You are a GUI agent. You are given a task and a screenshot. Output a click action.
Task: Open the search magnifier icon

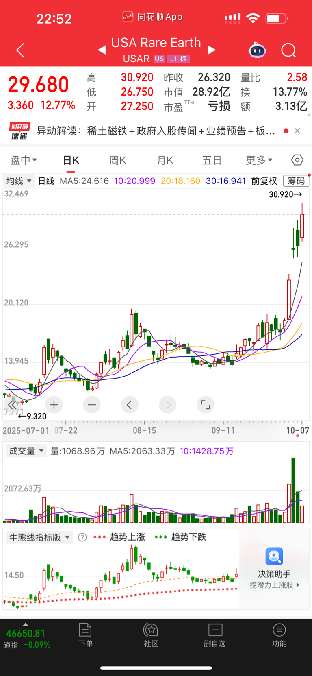(x=288, y=50)
